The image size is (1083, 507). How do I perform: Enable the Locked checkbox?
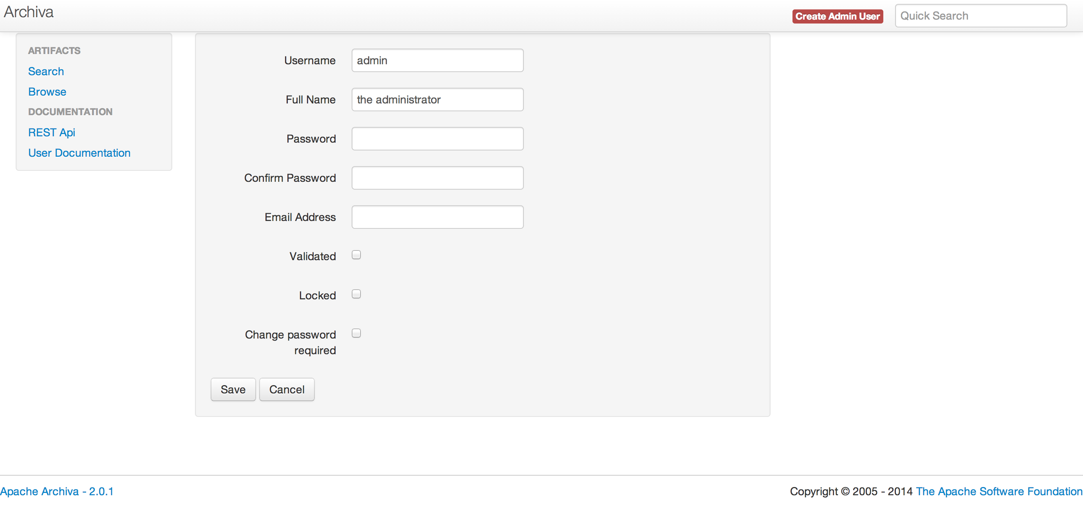pyautogui.click(x=356, y=294)
